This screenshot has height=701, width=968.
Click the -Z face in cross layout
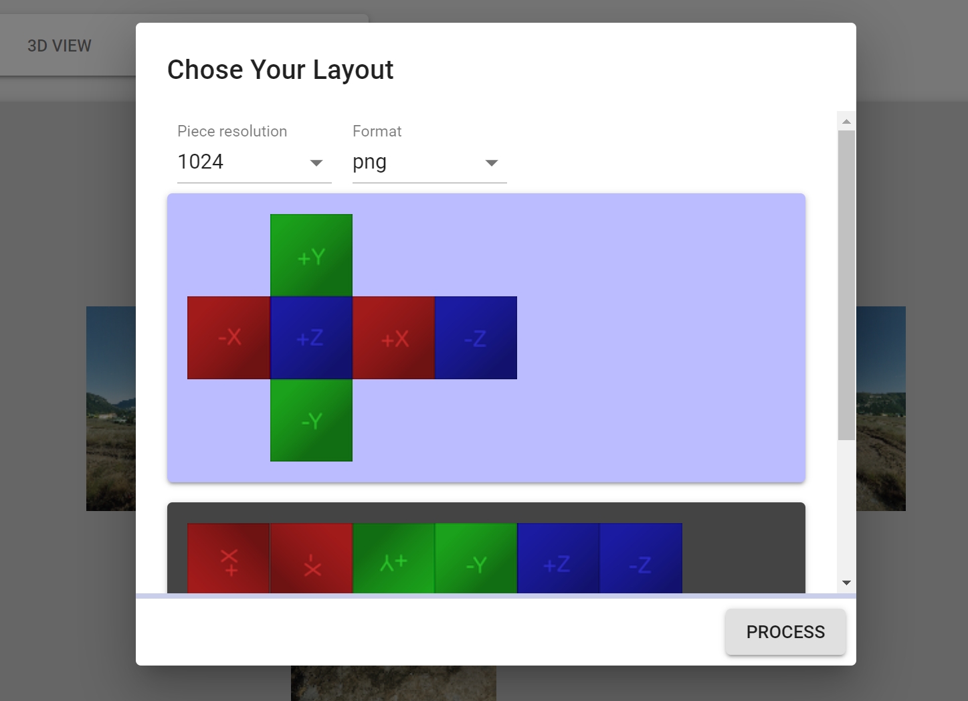pos(476,338)
